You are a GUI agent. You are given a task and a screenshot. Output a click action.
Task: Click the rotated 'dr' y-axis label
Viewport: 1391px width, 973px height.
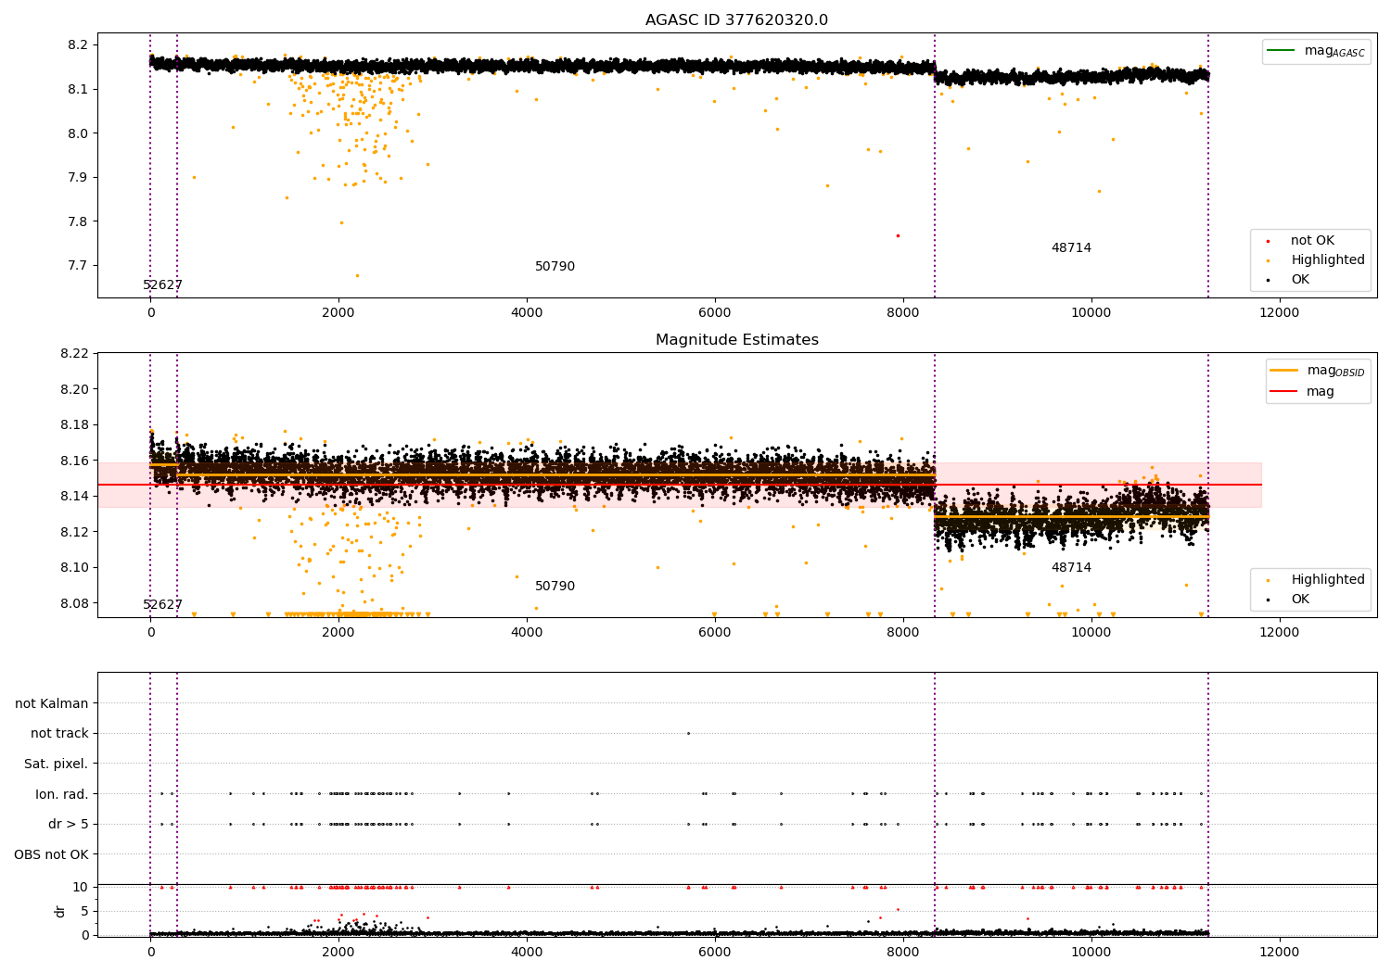[60, 911]
